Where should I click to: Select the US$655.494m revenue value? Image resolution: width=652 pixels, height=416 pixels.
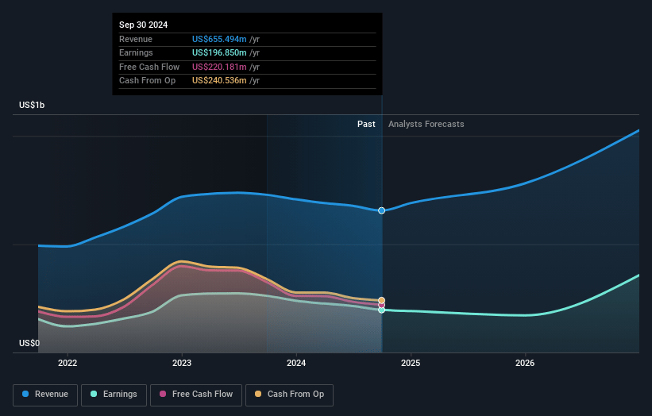[x=219, y=39]
